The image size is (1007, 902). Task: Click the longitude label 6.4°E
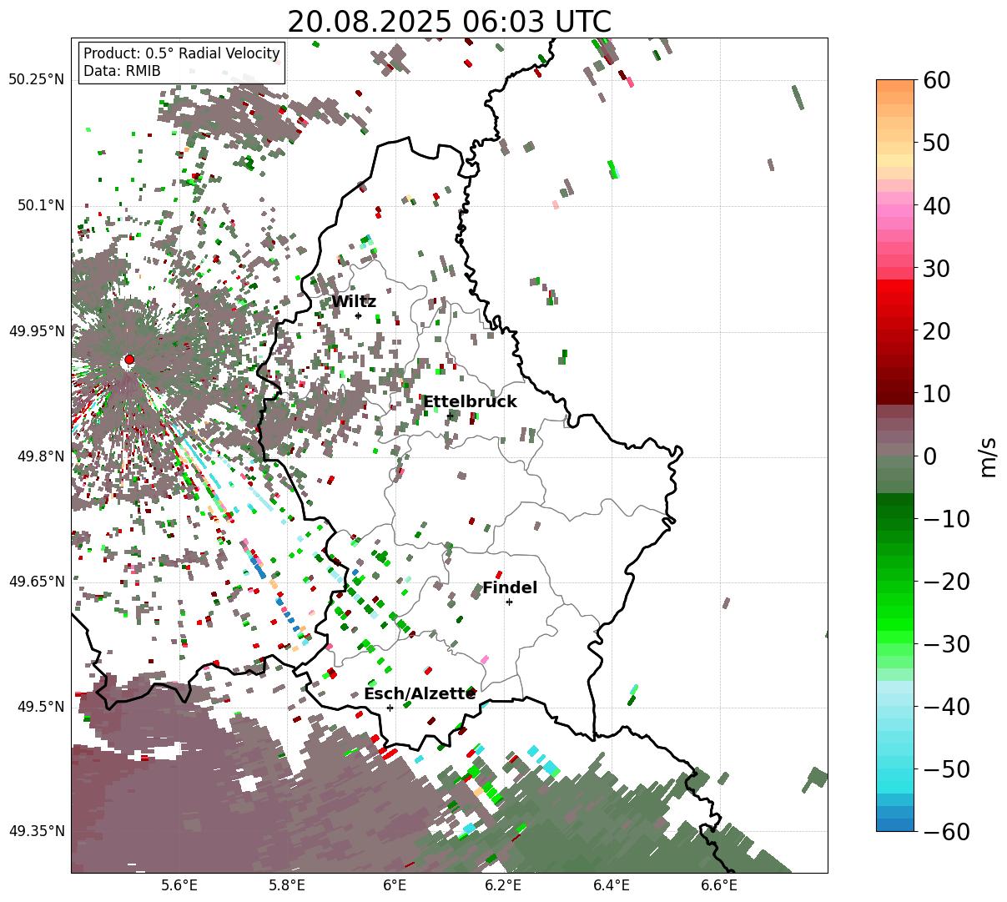[612, 884]
